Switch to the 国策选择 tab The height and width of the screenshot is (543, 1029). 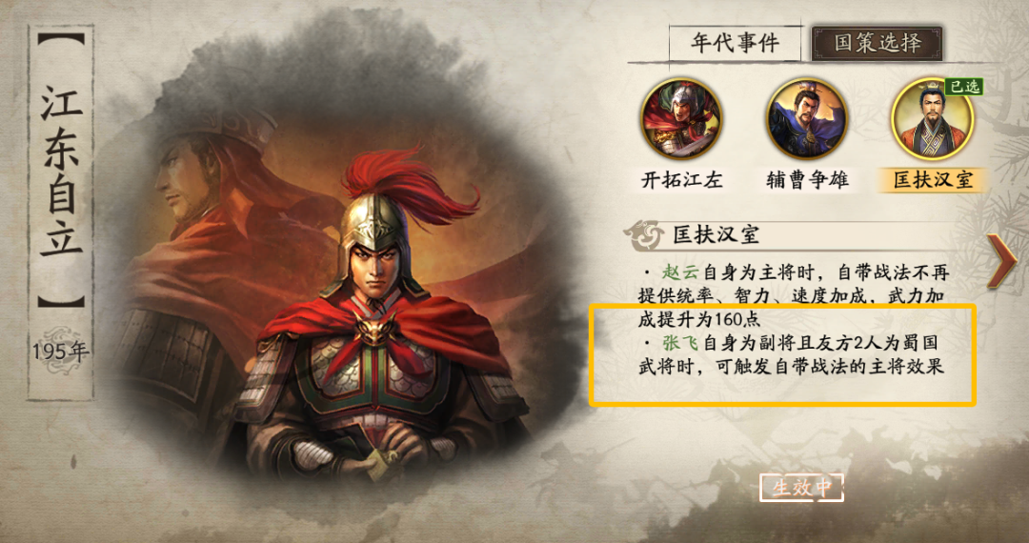[x=878, y=43]
